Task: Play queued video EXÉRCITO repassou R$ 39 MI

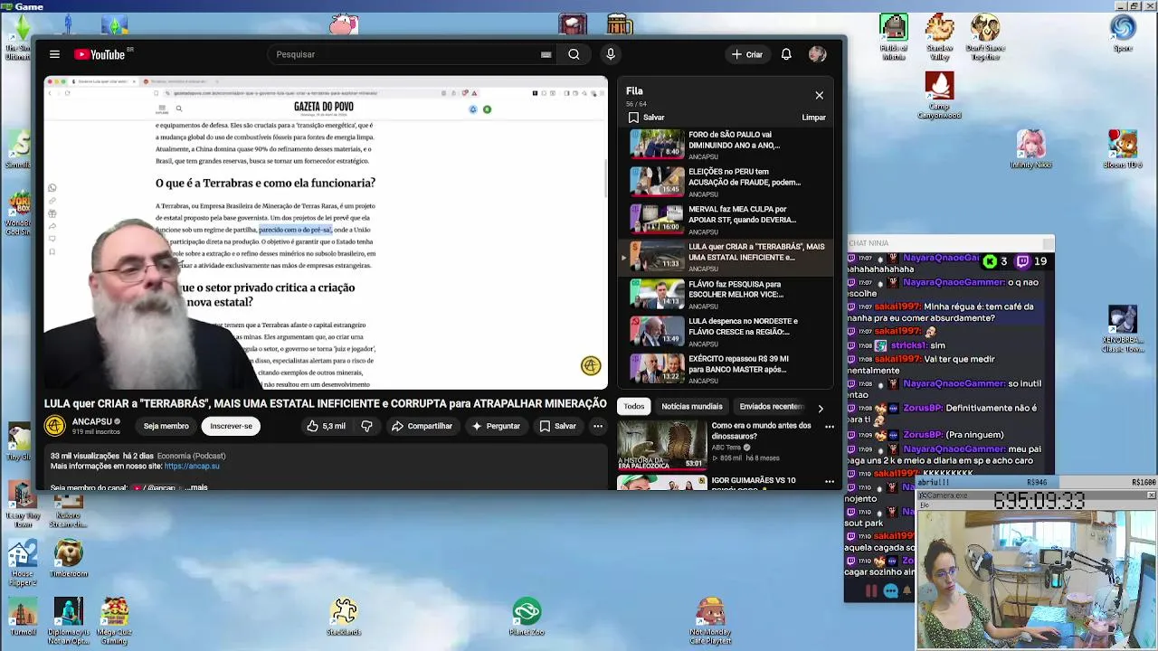Action: [726, 369]
